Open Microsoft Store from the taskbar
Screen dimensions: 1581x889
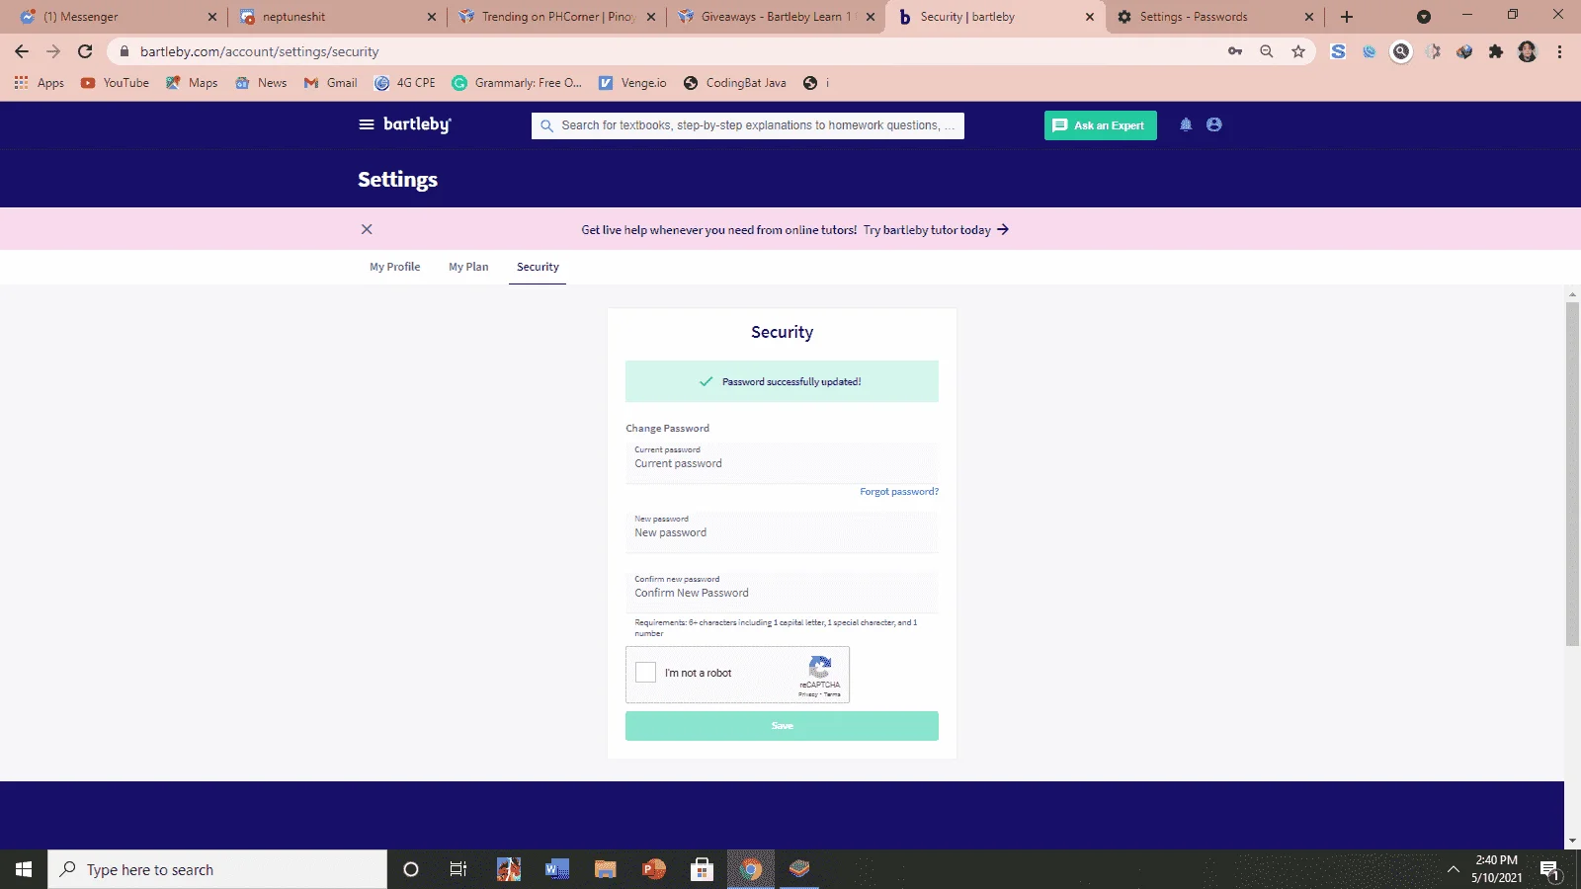pyautogui.click(x=703, y=869)
